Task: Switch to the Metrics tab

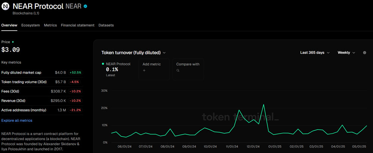Action: [50, 25]
